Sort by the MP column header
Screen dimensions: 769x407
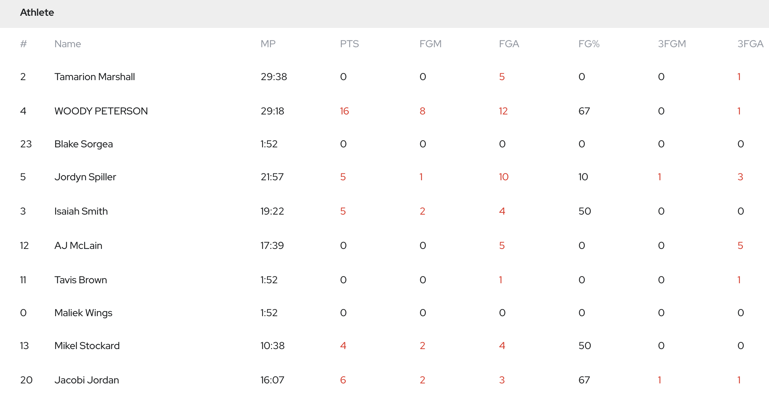[x=268, y=44]
